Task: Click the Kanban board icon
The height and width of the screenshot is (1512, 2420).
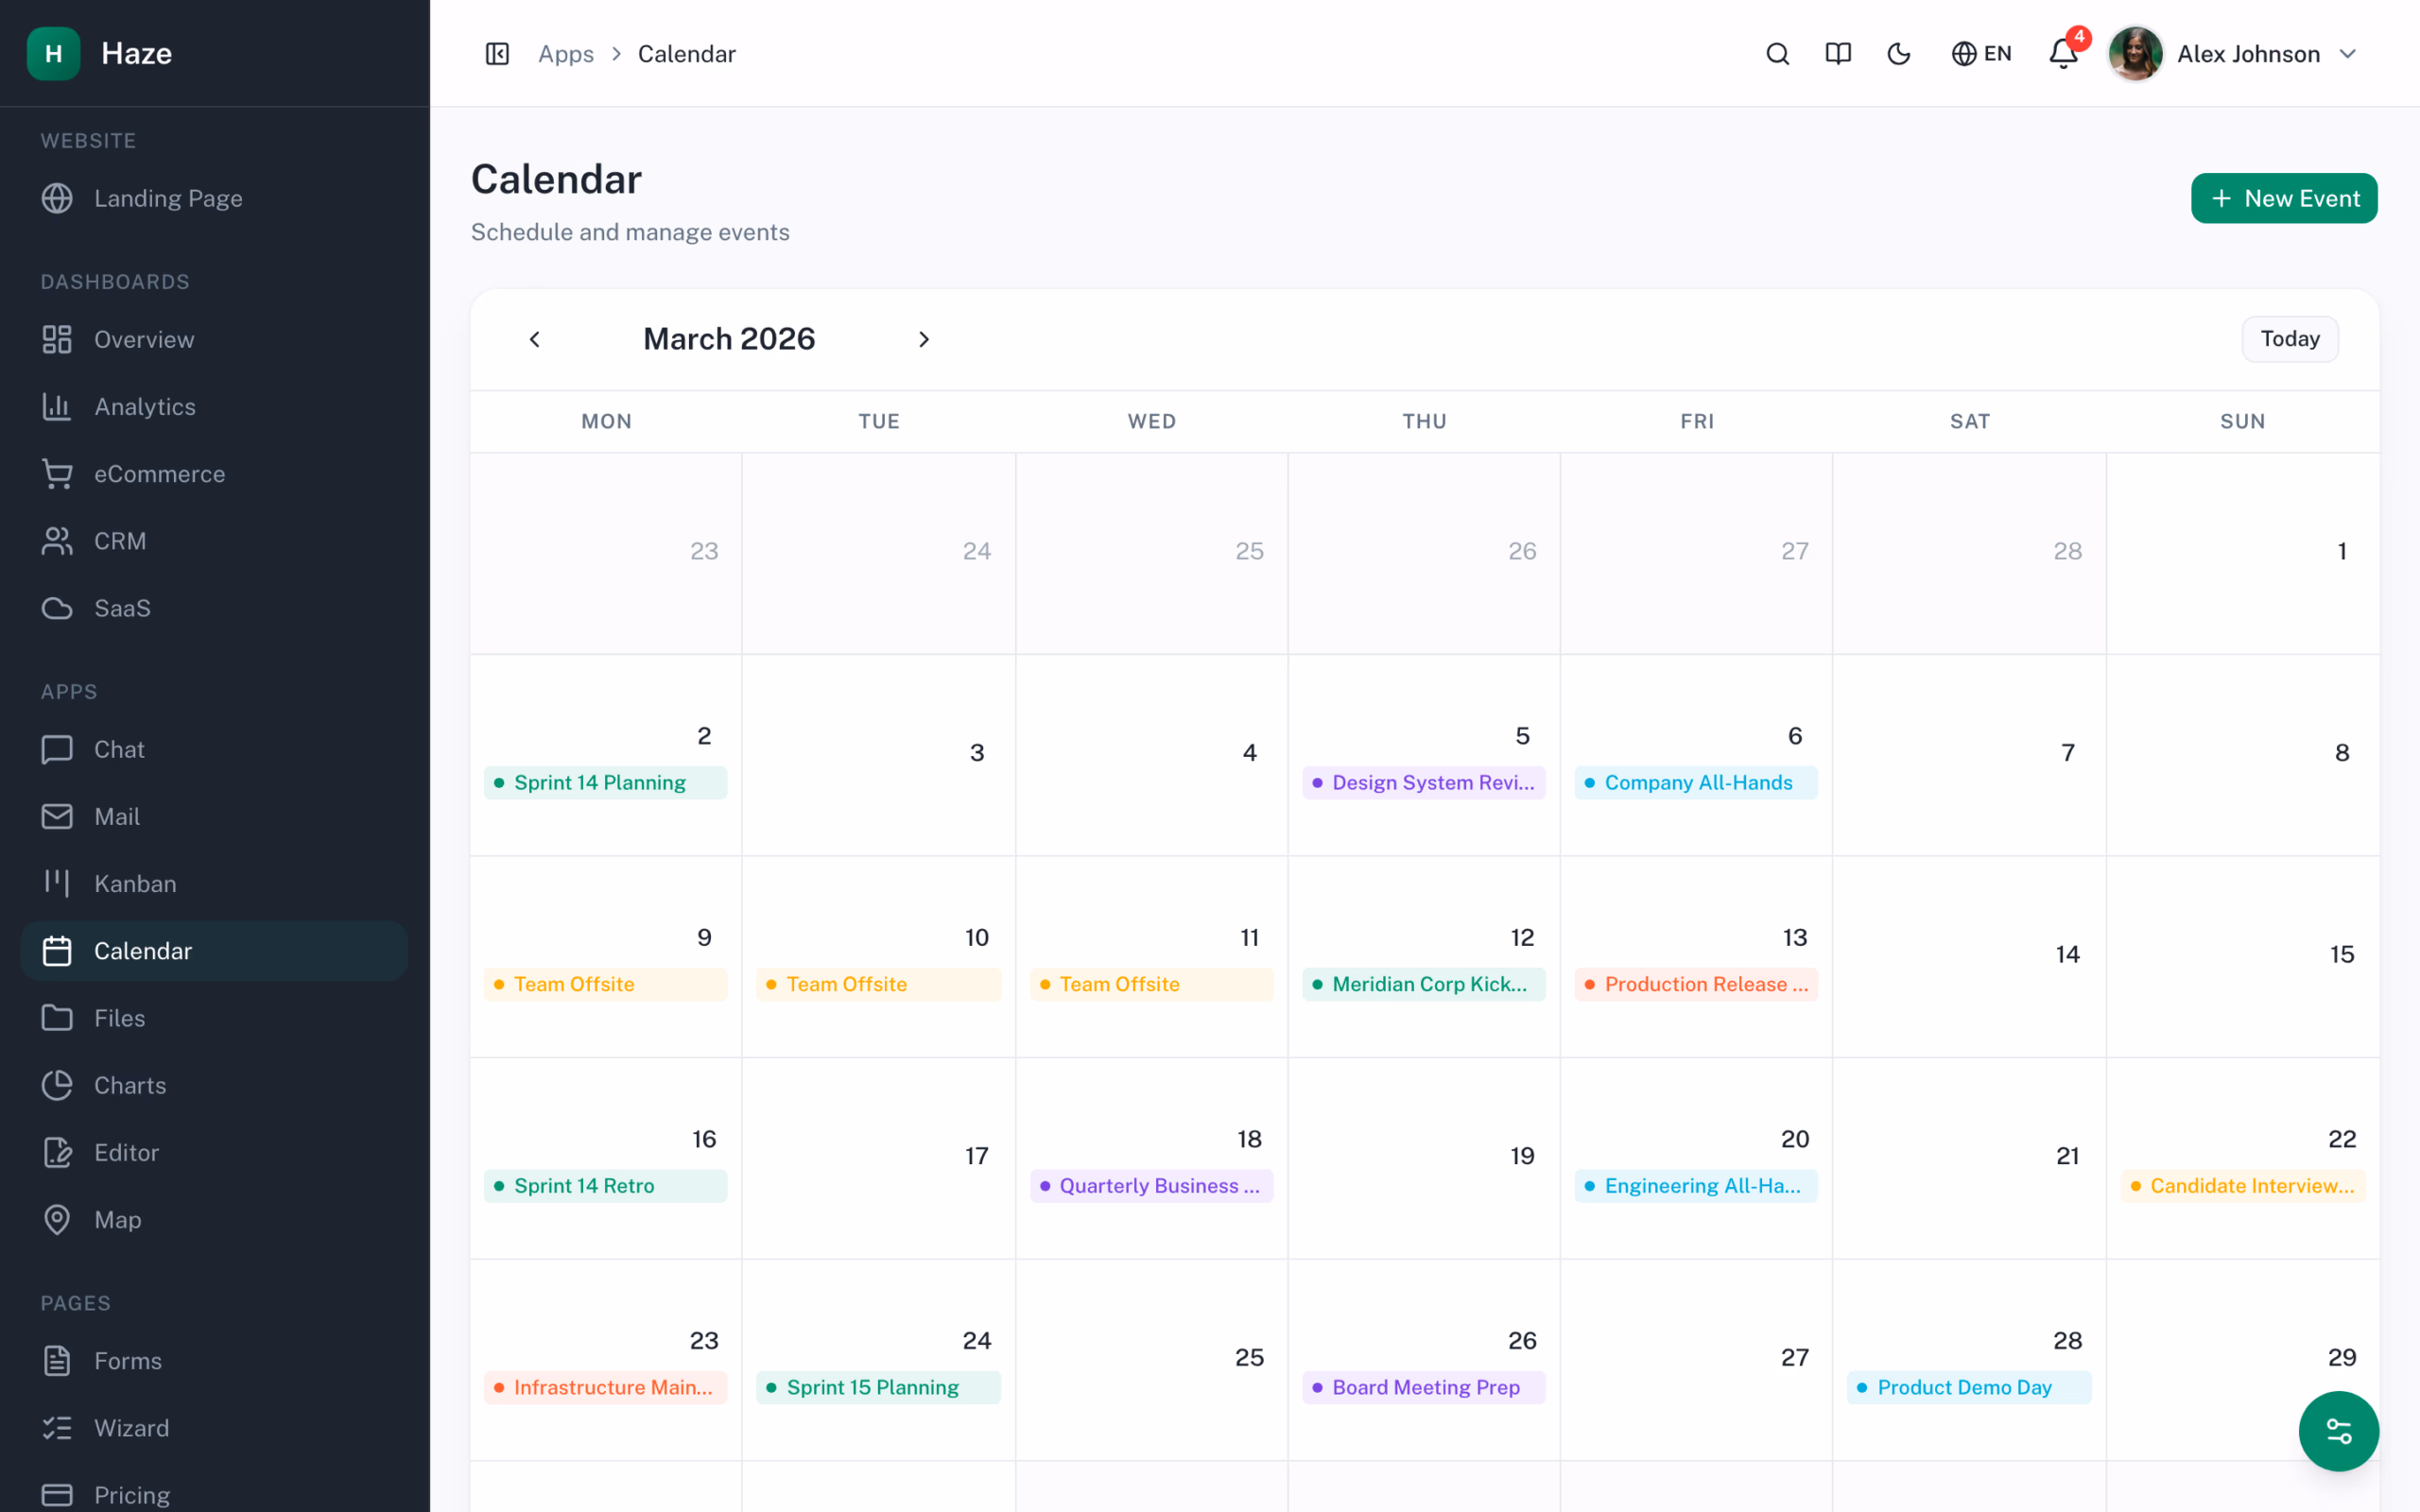Action: point(57,883)
